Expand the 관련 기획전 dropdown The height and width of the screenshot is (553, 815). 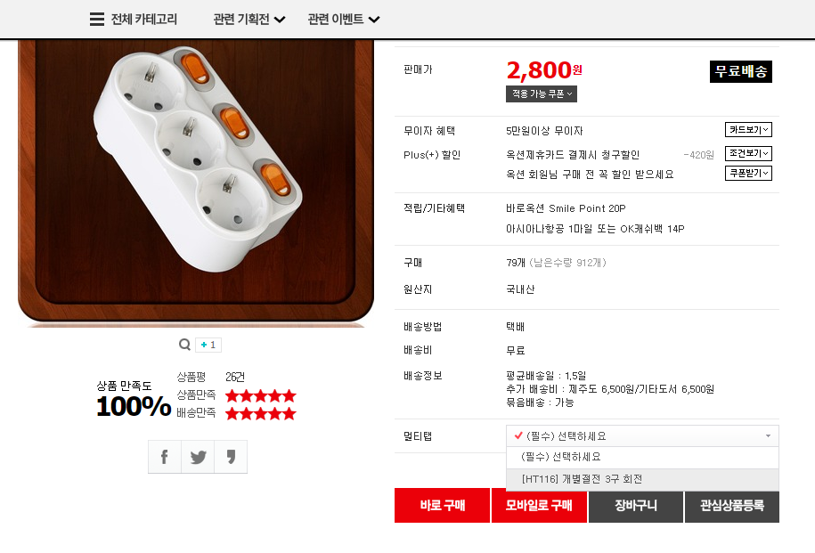tap(249, 20)
